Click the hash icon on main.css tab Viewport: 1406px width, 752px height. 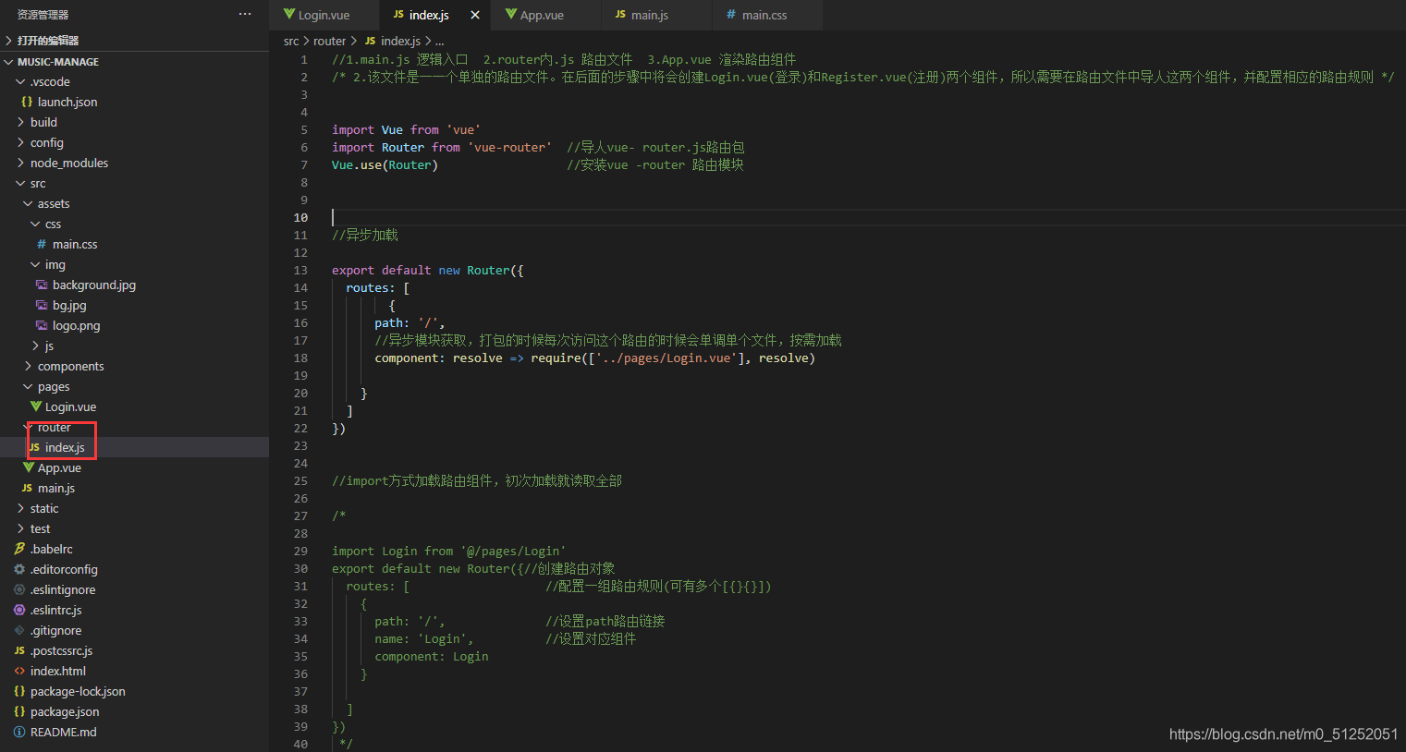731,15
